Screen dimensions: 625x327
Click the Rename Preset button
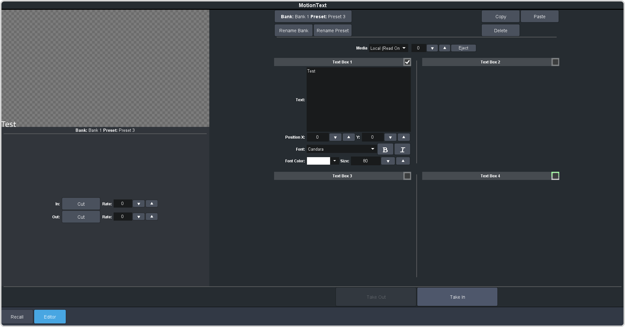(332, 31)
